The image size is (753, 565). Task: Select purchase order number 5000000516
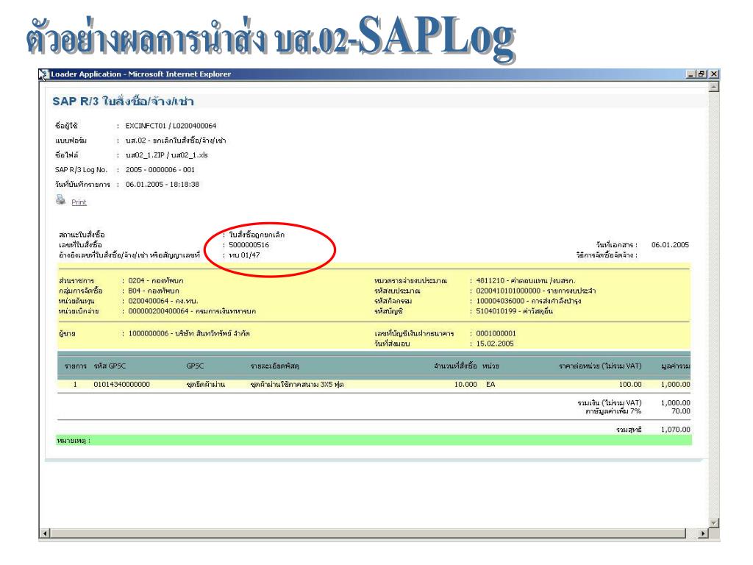tap(249, 245)
